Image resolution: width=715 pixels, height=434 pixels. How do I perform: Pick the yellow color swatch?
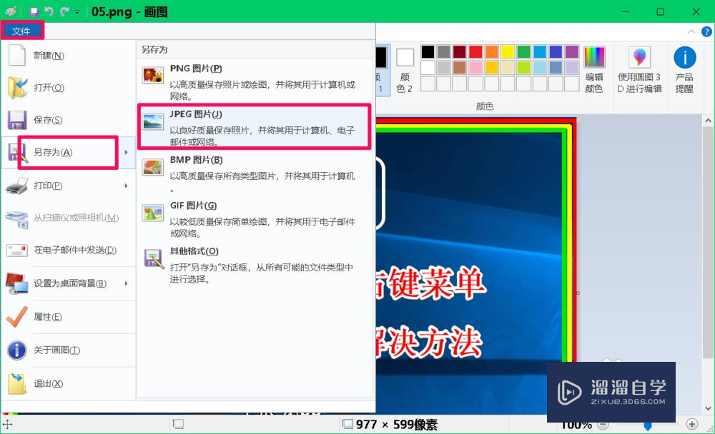(x=508, y=51)
